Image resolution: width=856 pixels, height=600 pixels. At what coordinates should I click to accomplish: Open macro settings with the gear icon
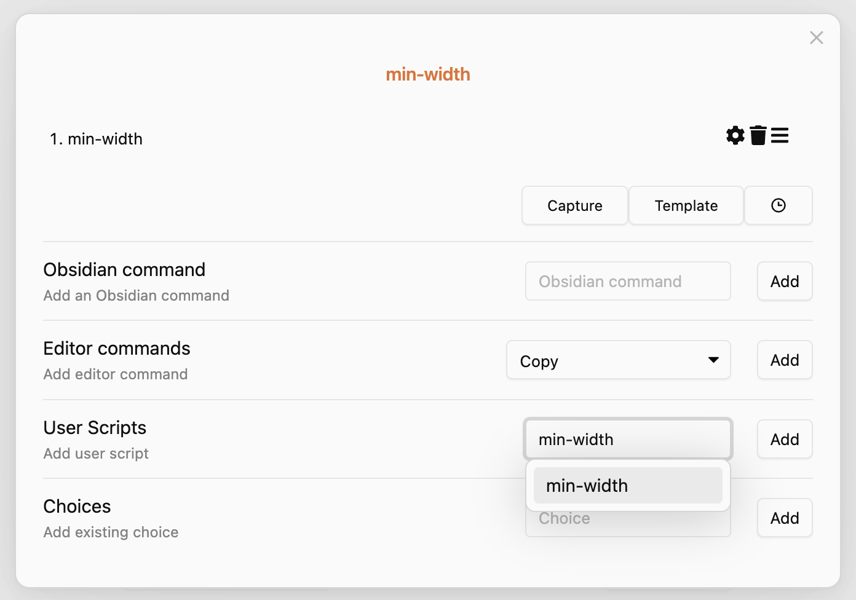click(734, 135)
